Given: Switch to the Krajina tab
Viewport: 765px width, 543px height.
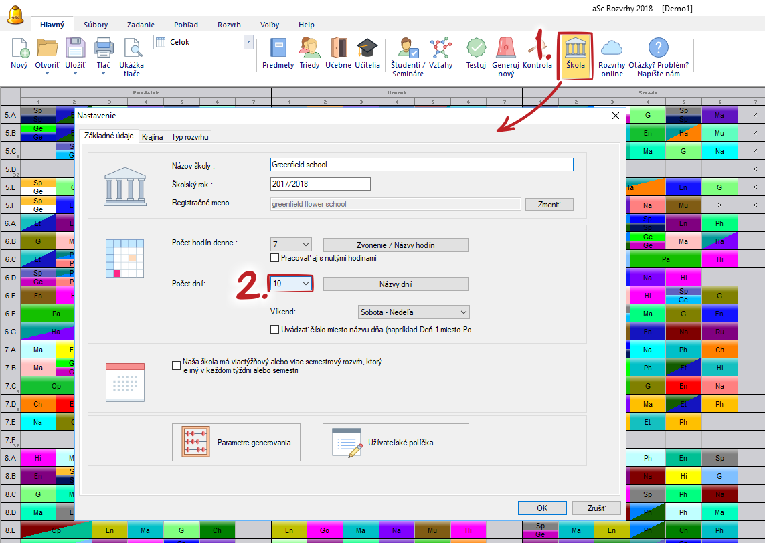Looking at the screenshot, I should point(152,137).
